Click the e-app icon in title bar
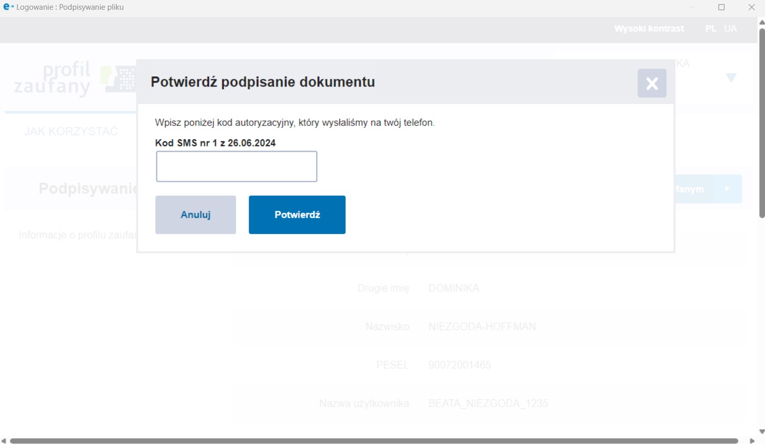The image size is (765, 444). [x=8, y=7]
